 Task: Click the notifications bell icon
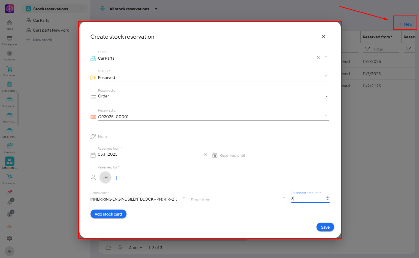coord(10,202)
